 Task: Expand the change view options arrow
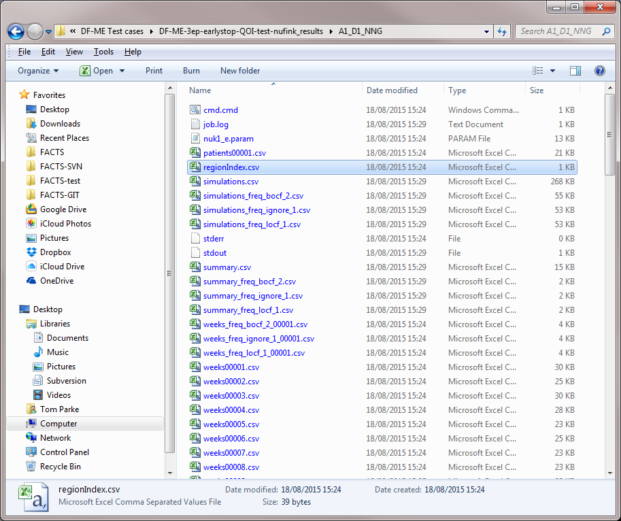coord(552,71)
